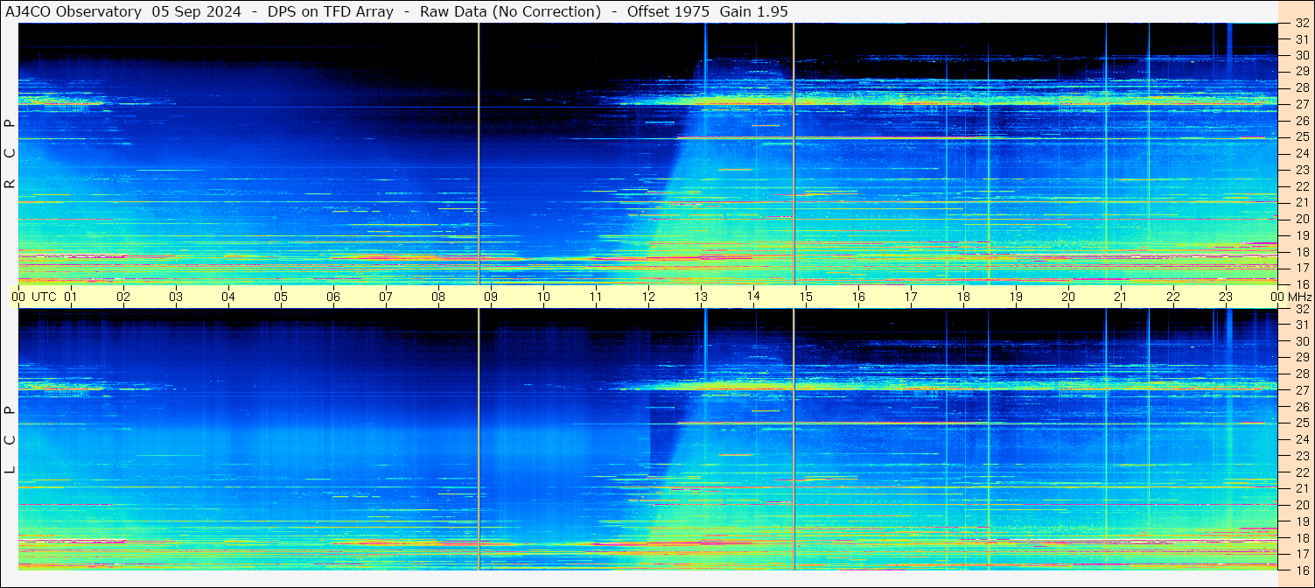Click the 22 MHz tick of RCP panel

pyautogui.click(x=1301, y=186)
